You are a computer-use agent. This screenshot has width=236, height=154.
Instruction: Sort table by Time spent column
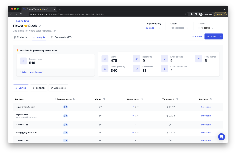(177, 99)
